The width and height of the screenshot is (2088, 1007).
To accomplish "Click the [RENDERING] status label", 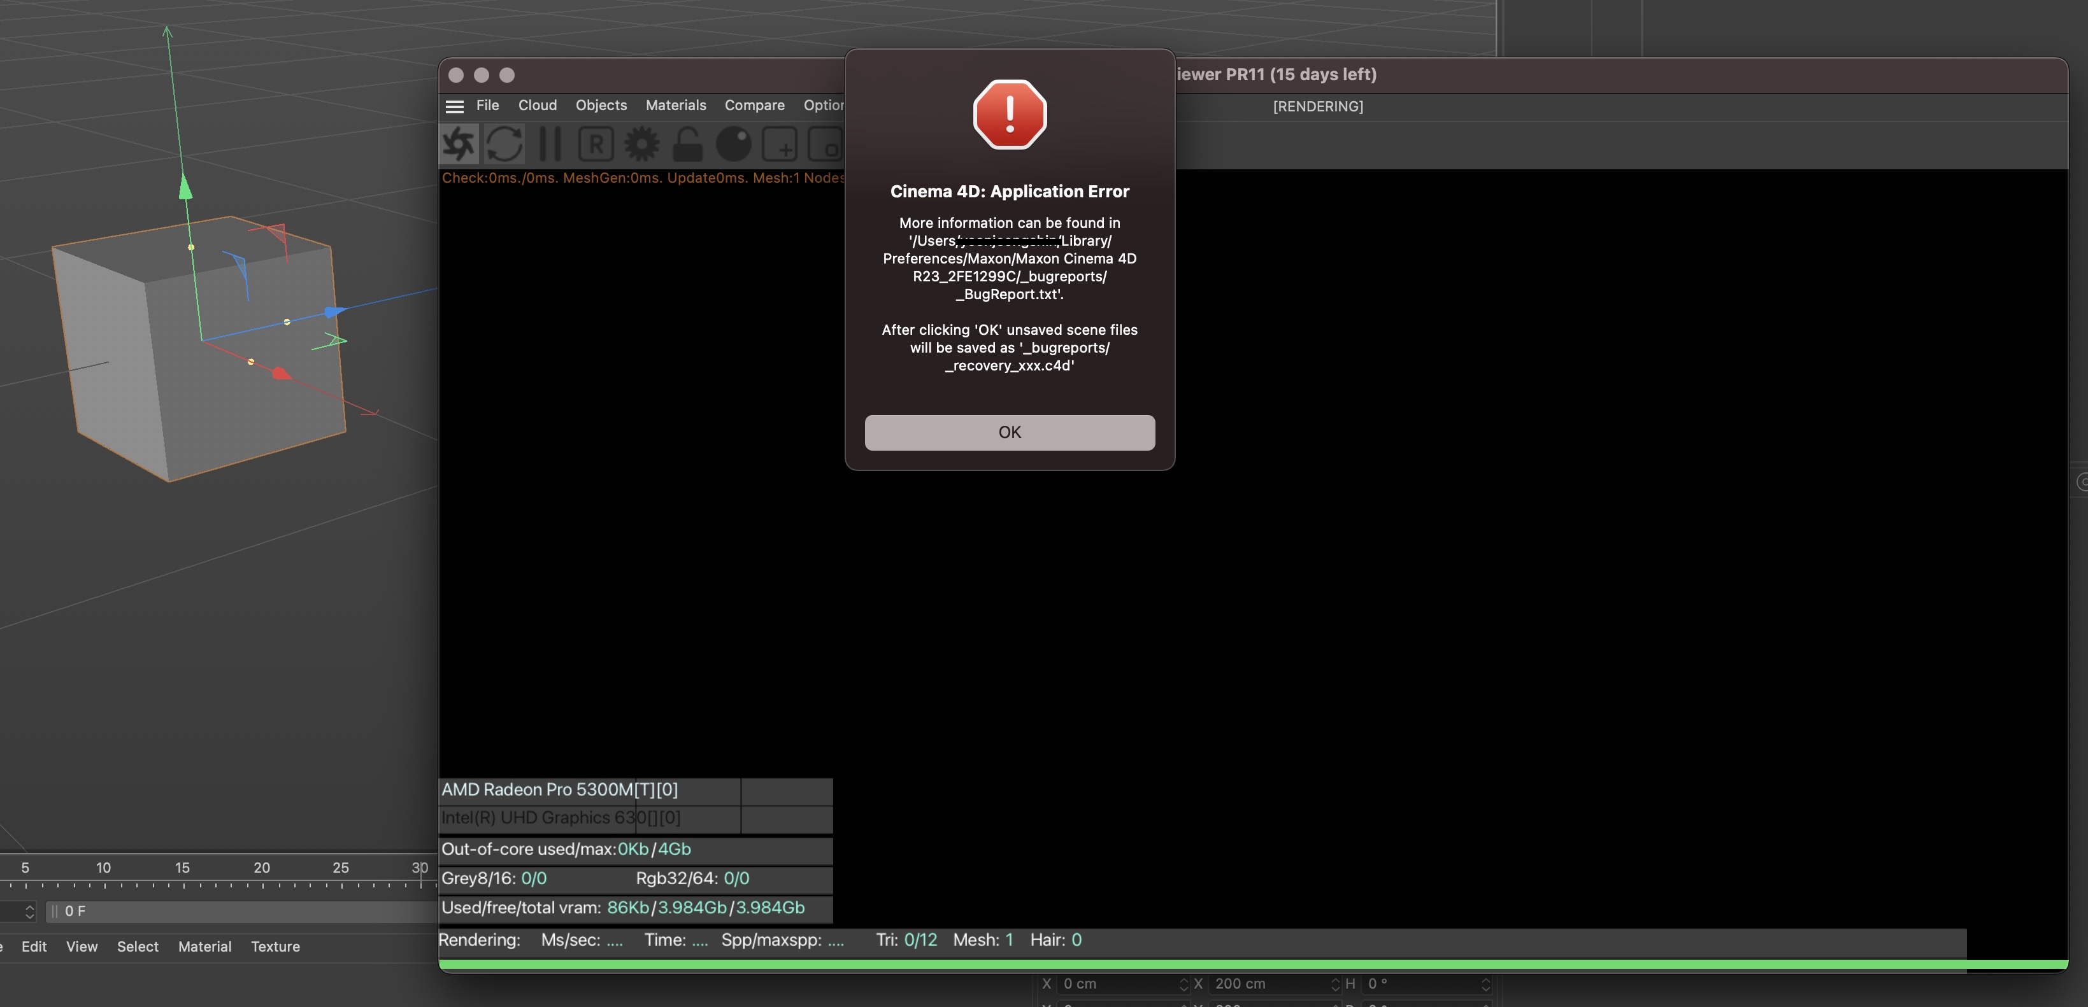I will point(1318,106).
